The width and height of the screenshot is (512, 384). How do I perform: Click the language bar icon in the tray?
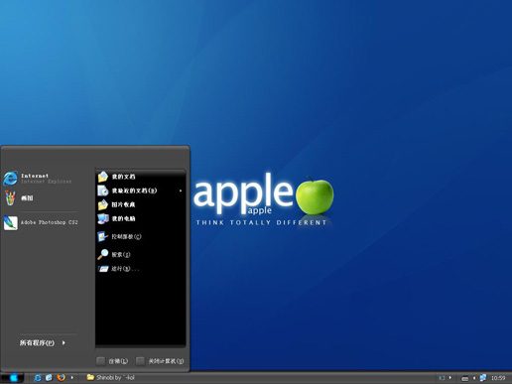[442, 378]
